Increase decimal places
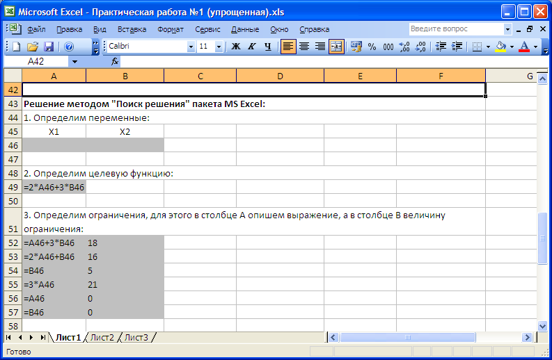Screen dimensions: 552x360 (x=404, y=47)
